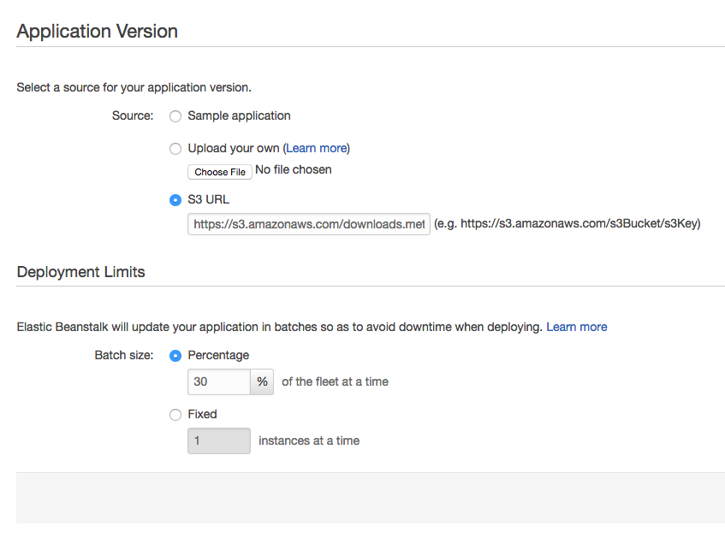The width and height of the screenshot is (725, 544).
Task: Switch batch size to Fixed
Action: [175, 415]
